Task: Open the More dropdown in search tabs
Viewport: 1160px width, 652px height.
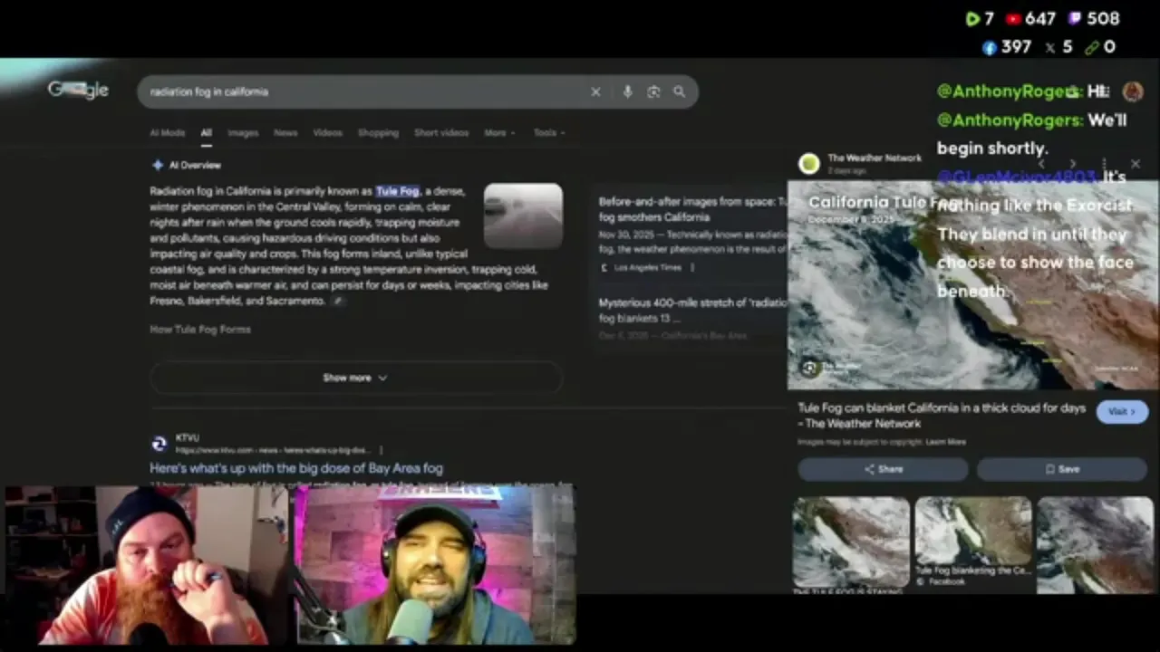Action: 499,132
